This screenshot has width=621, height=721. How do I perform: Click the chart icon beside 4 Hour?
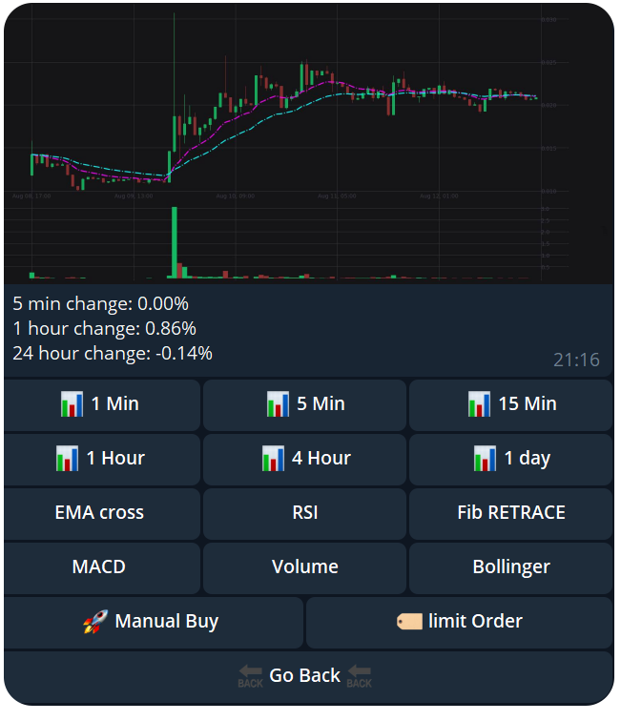[x=273, y=459]
